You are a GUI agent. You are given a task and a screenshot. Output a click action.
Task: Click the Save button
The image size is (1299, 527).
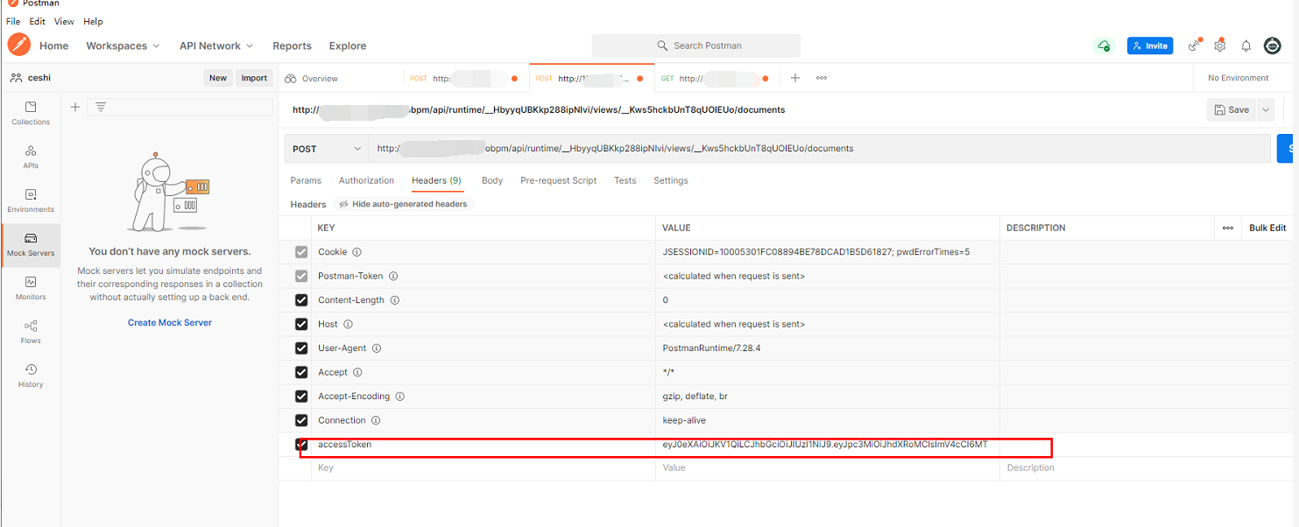[x=1232, y=109]
